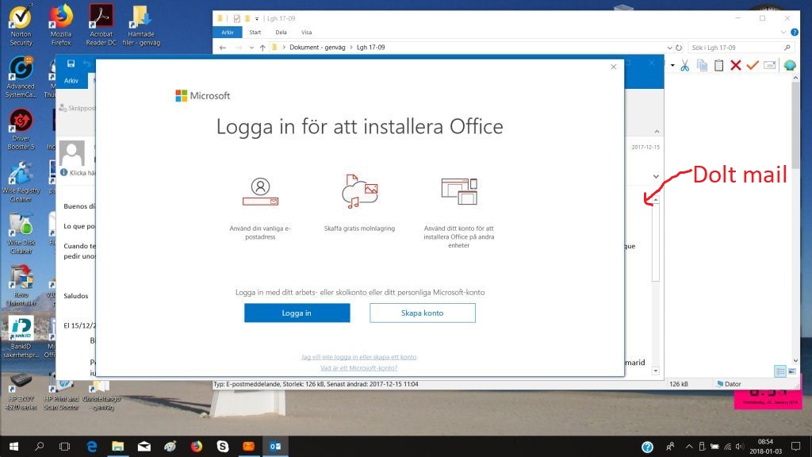Click the Copy icon in preview toolbar
Screen dimensions: 812x457
pos(703,65)
